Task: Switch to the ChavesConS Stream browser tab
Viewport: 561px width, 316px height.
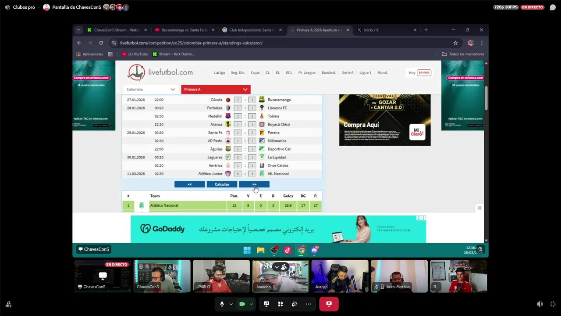Action: point(117,30)
